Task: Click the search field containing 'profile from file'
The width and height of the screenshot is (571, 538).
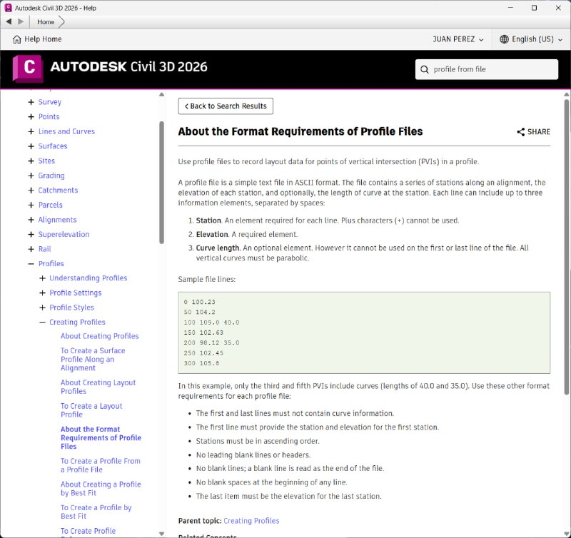Action: click(487, 69)
